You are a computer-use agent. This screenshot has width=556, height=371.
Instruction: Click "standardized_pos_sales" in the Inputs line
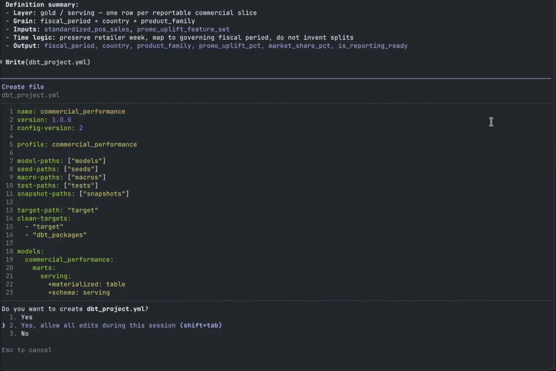(87, 29)
